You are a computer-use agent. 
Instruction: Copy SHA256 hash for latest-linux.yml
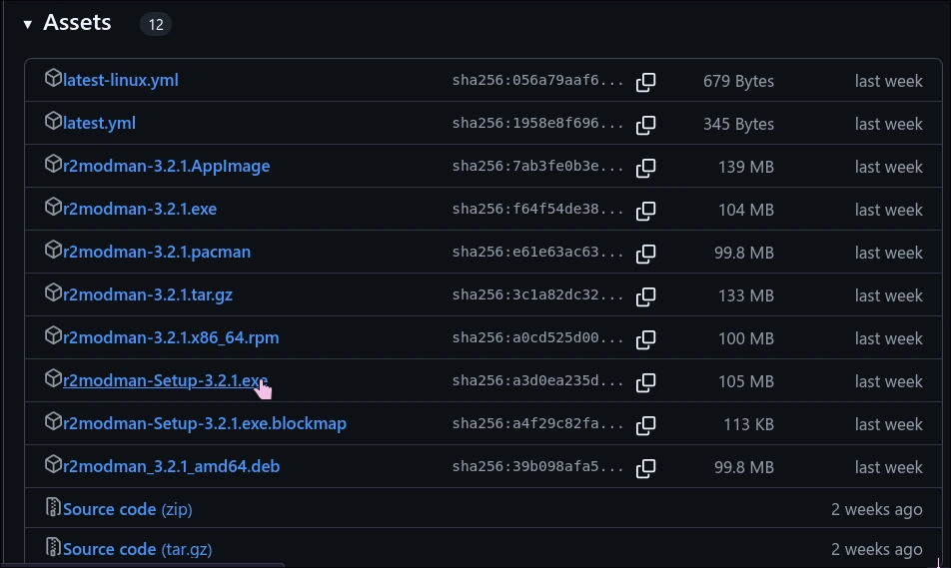click(646, 82)
